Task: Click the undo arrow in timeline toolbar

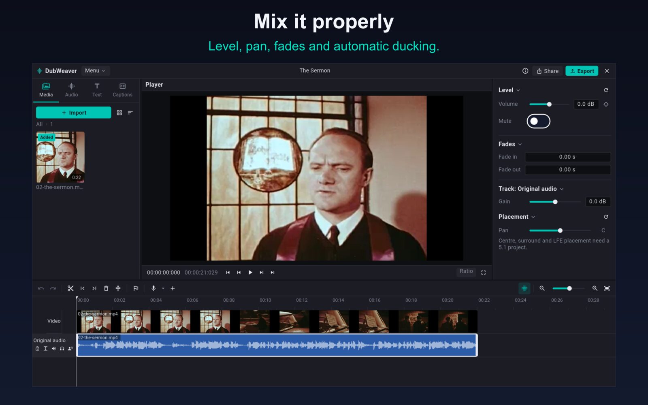Action: (x=41, y=288)
